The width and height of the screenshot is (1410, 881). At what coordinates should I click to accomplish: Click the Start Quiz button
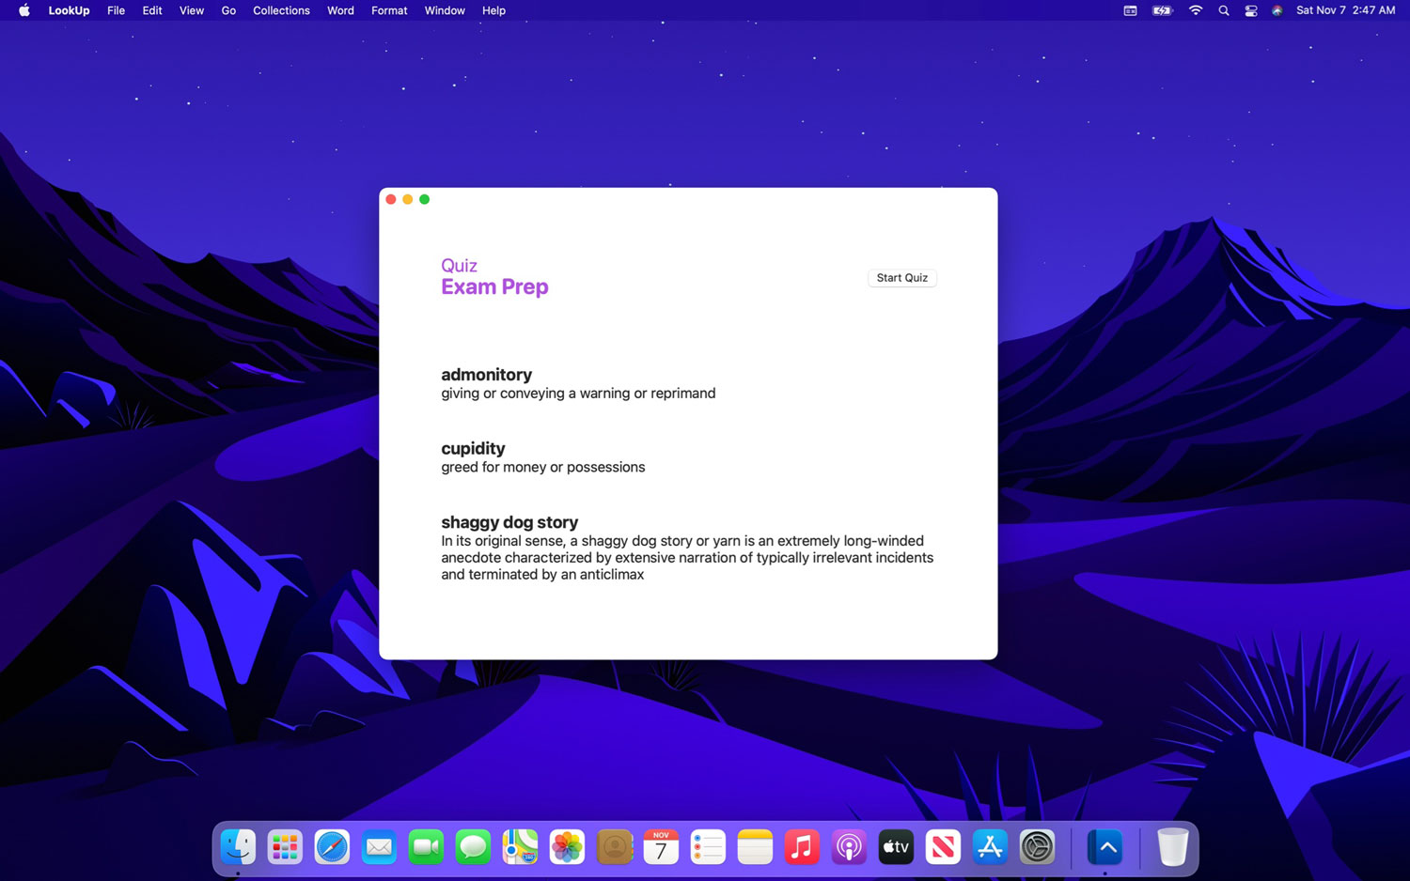[x=901, y=278]
